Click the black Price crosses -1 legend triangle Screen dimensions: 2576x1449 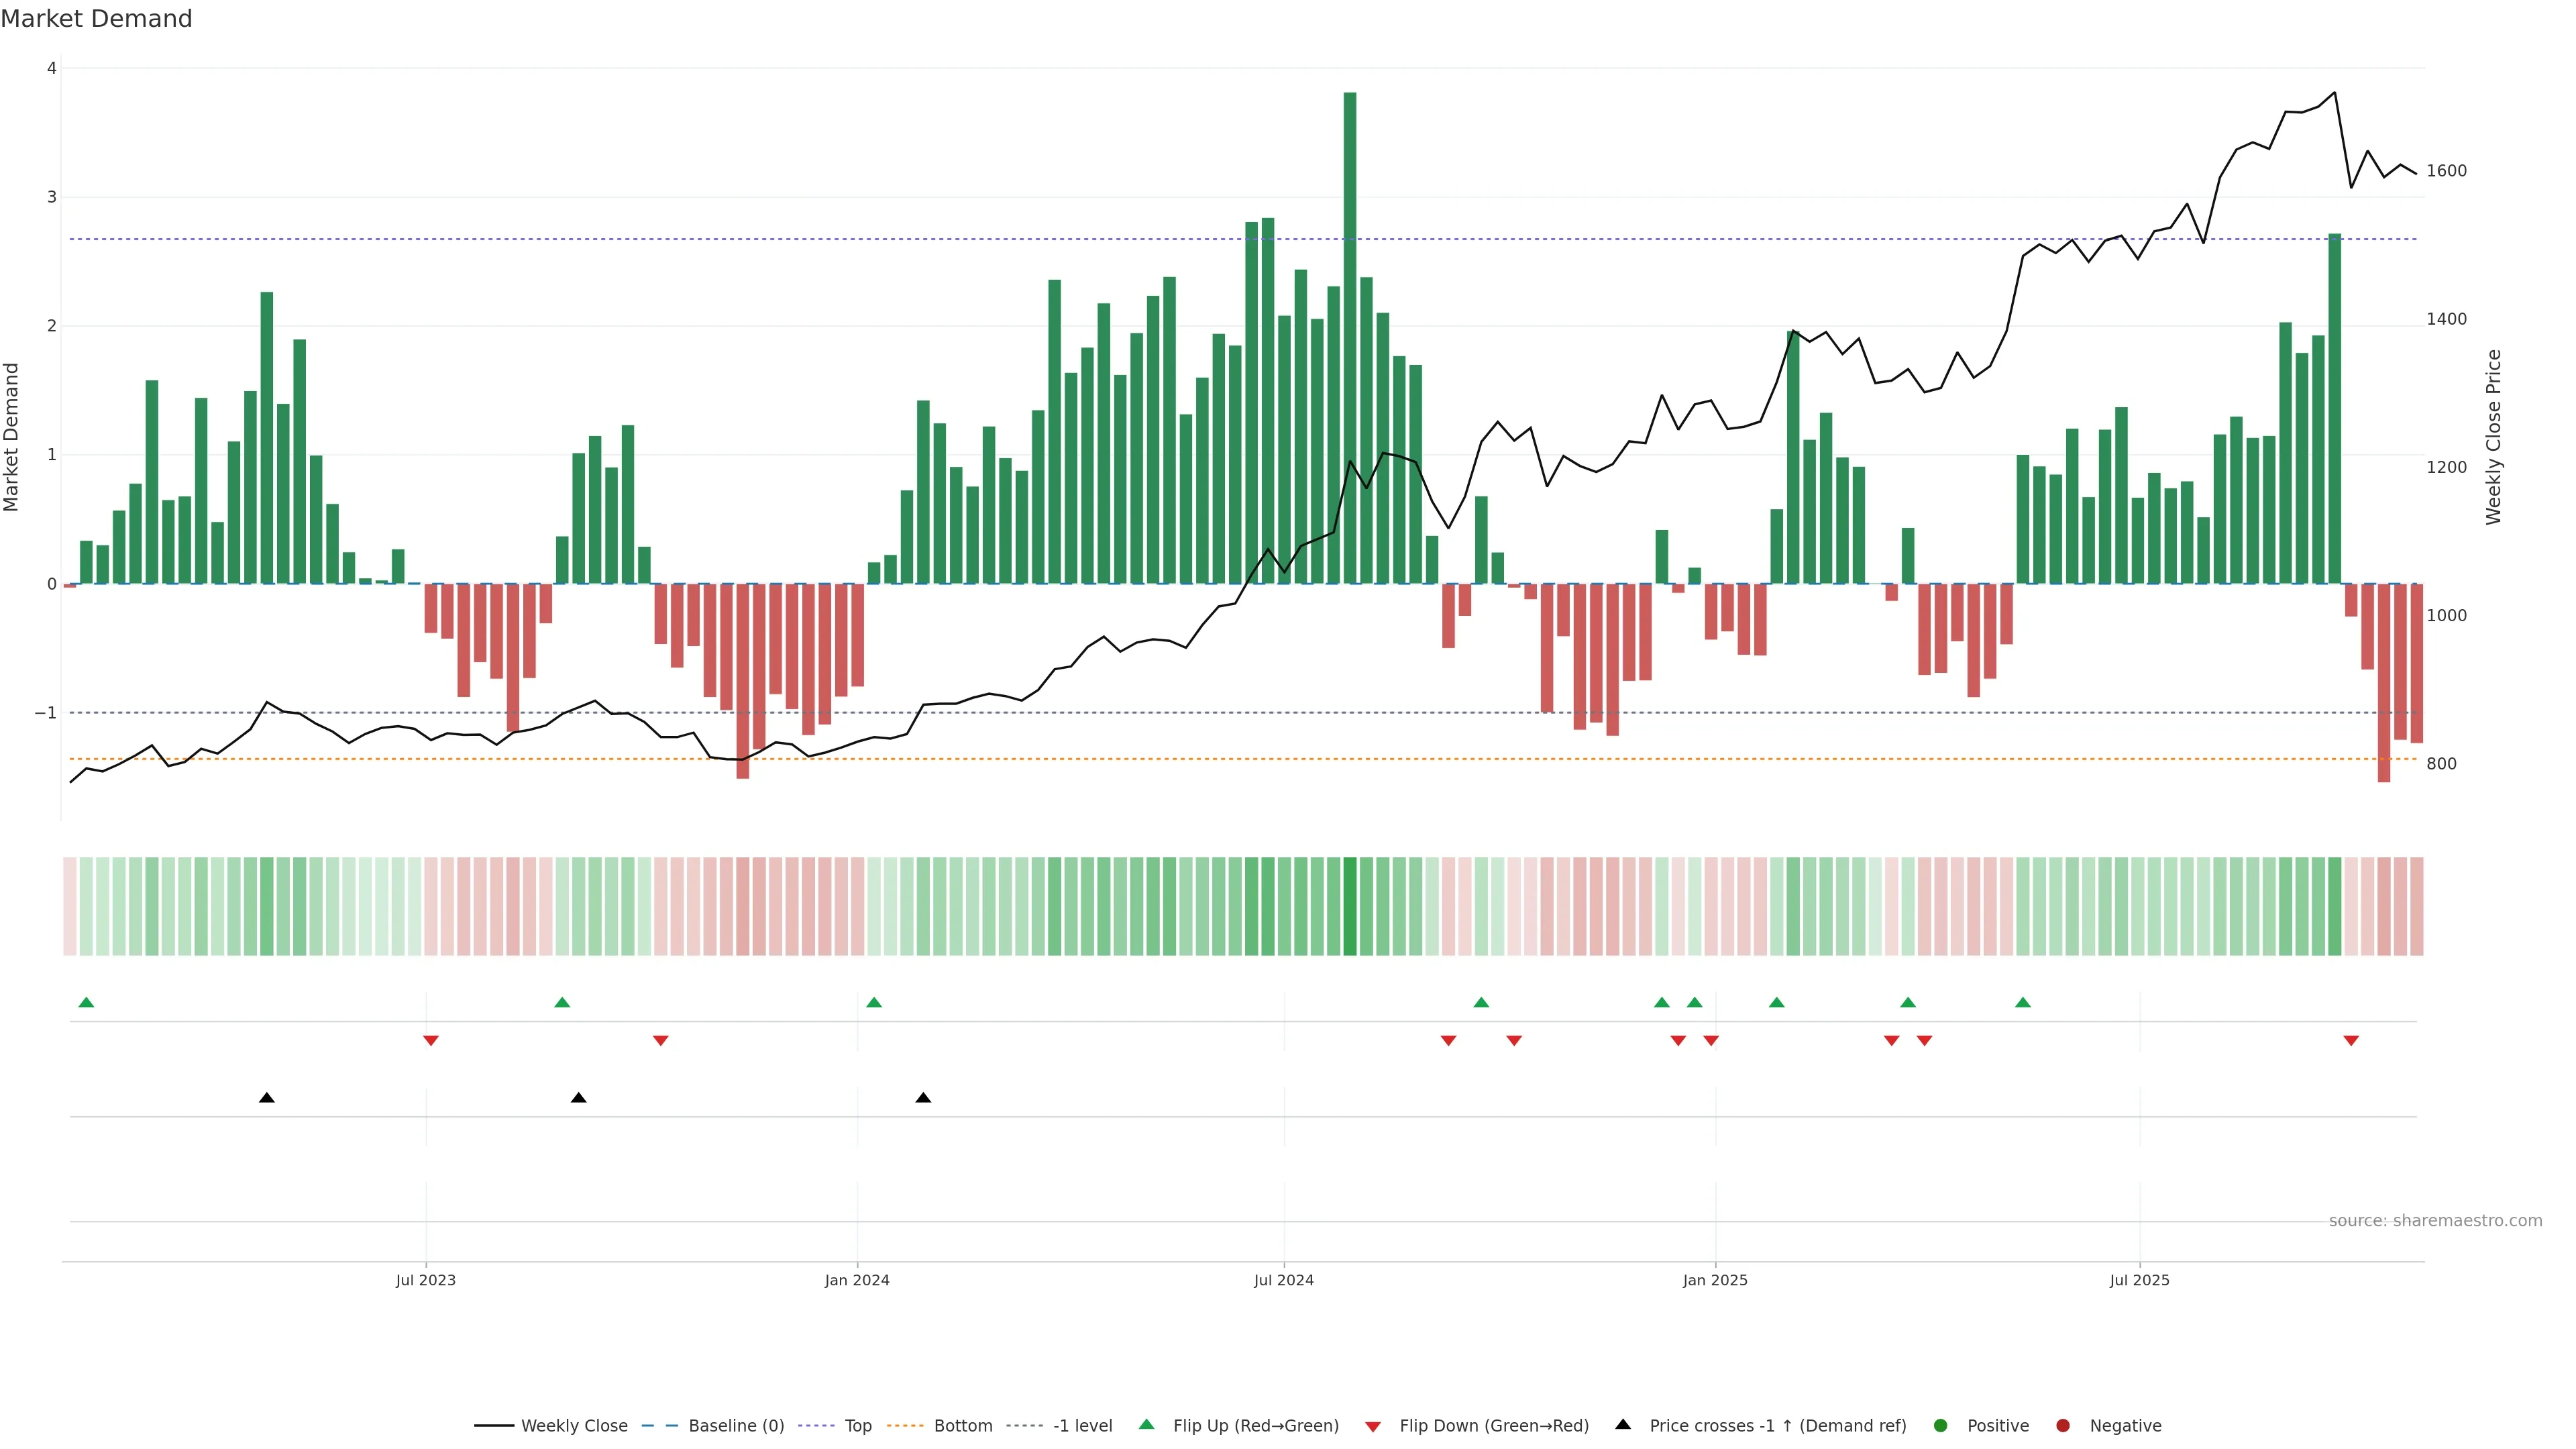pos(1622,1424)
